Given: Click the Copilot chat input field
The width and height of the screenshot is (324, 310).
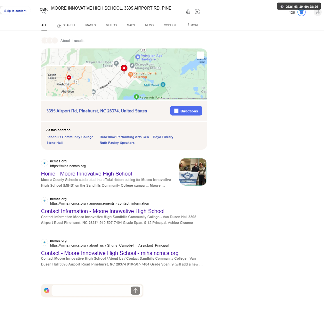Looking at the screenshot, I should [91, 290].
